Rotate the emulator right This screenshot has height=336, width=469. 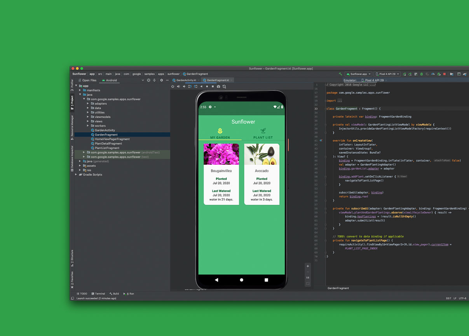[195, 86]
